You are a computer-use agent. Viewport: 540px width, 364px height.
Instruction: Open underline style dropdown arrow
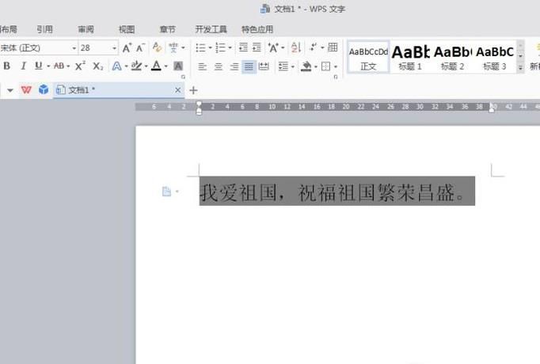[48, 66]
